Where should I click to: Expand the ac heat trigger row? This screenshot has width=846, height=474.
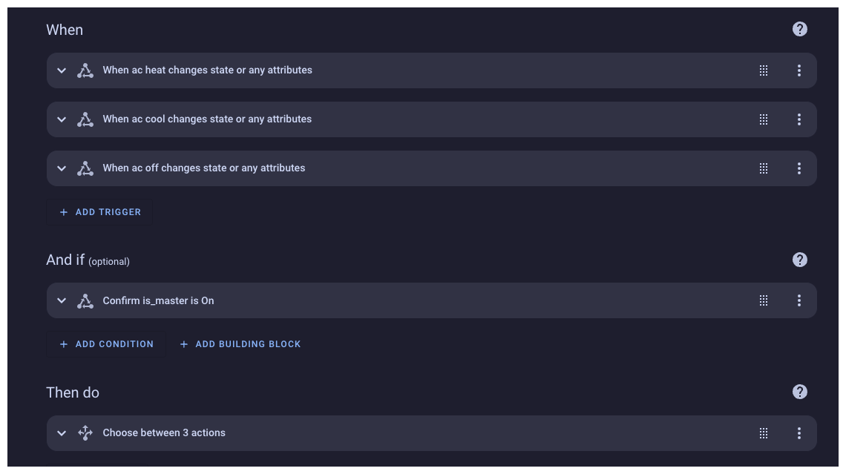click(62, 70)
